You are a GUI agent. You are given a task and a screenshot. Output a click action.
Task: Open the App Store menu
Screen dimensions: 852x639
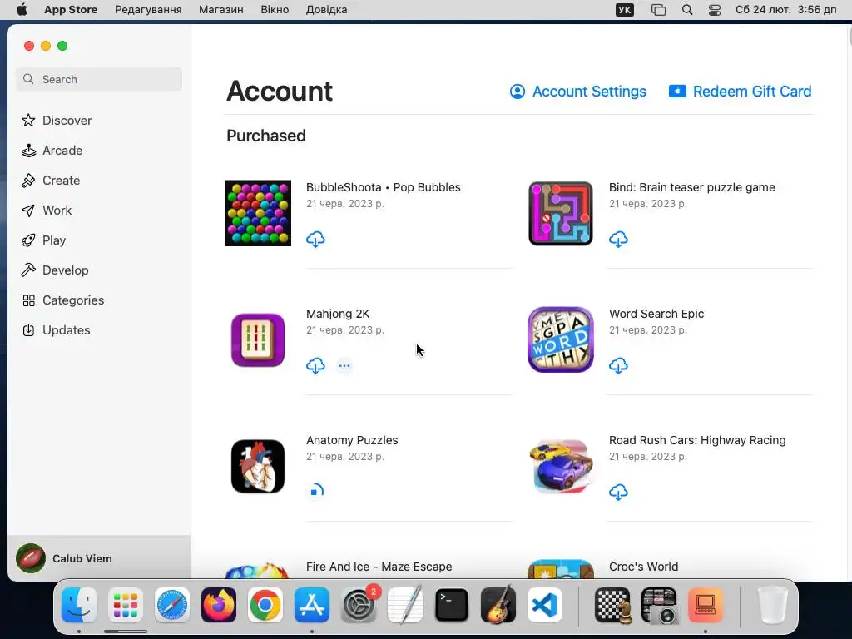71,10
